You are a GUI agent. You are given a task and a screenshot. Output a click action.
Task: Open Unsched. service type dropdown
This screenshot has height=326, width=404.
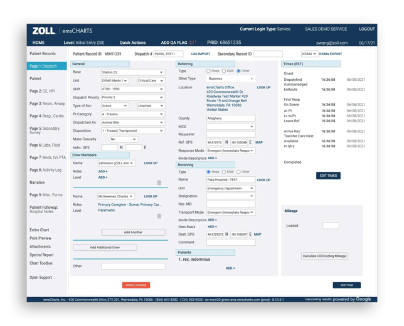pyautogui.click(x=151, y=106)
